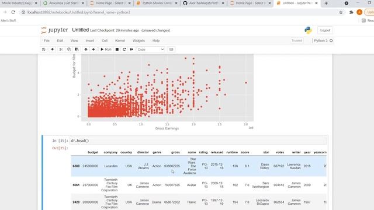Viewport: 374px width, 210px height.
Task: Click the Logout button
Action: pyautogui.click(x=325, y=30)
